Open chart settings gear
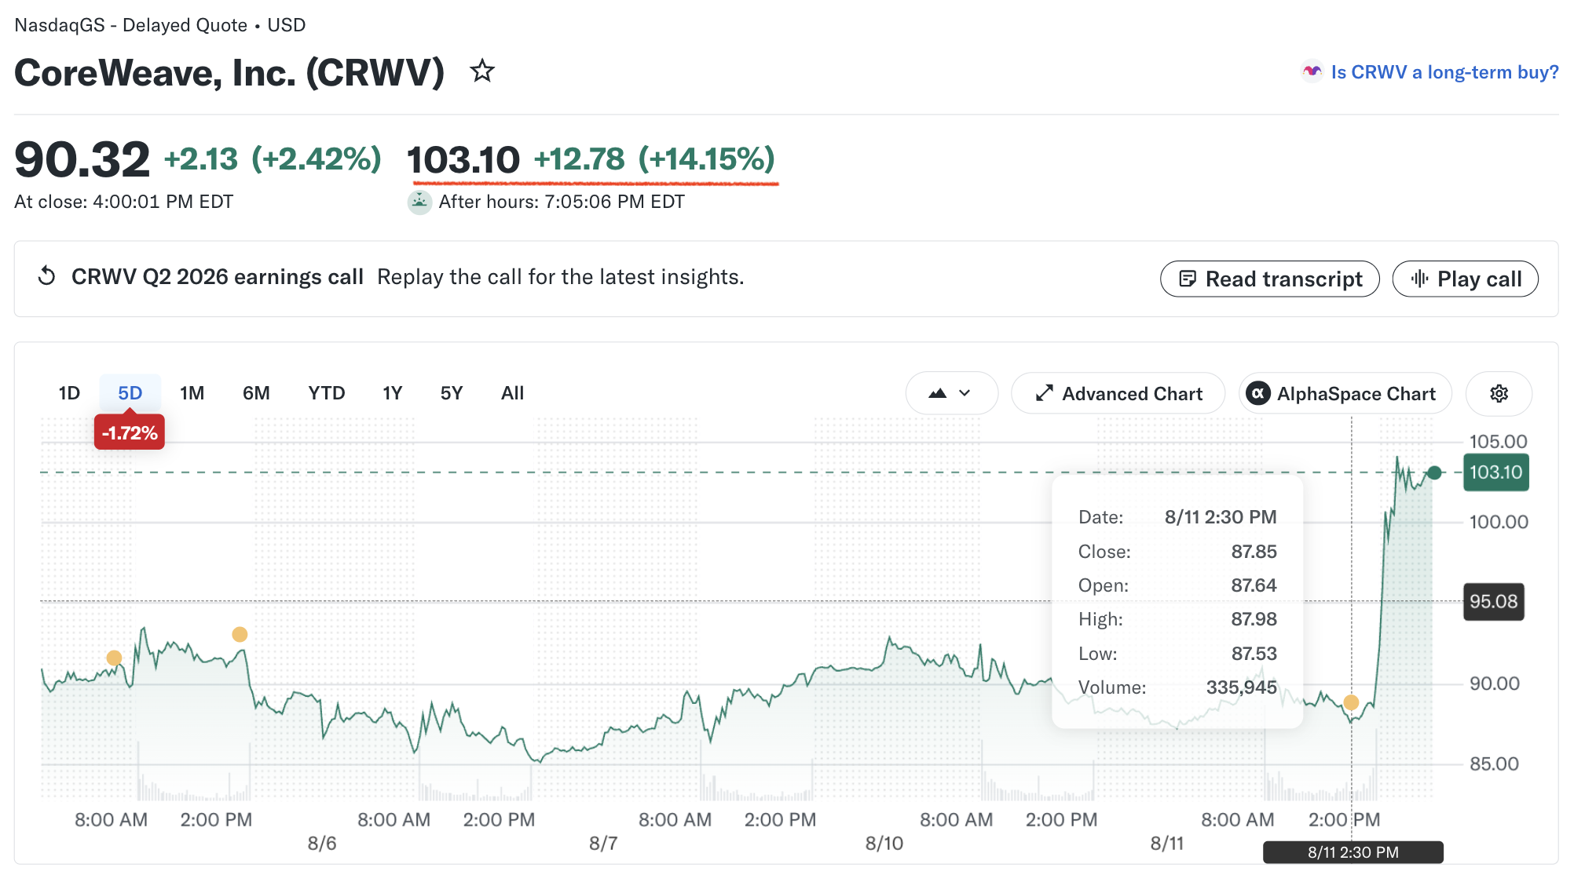 pyautogui.click(x=1499, y=393)
